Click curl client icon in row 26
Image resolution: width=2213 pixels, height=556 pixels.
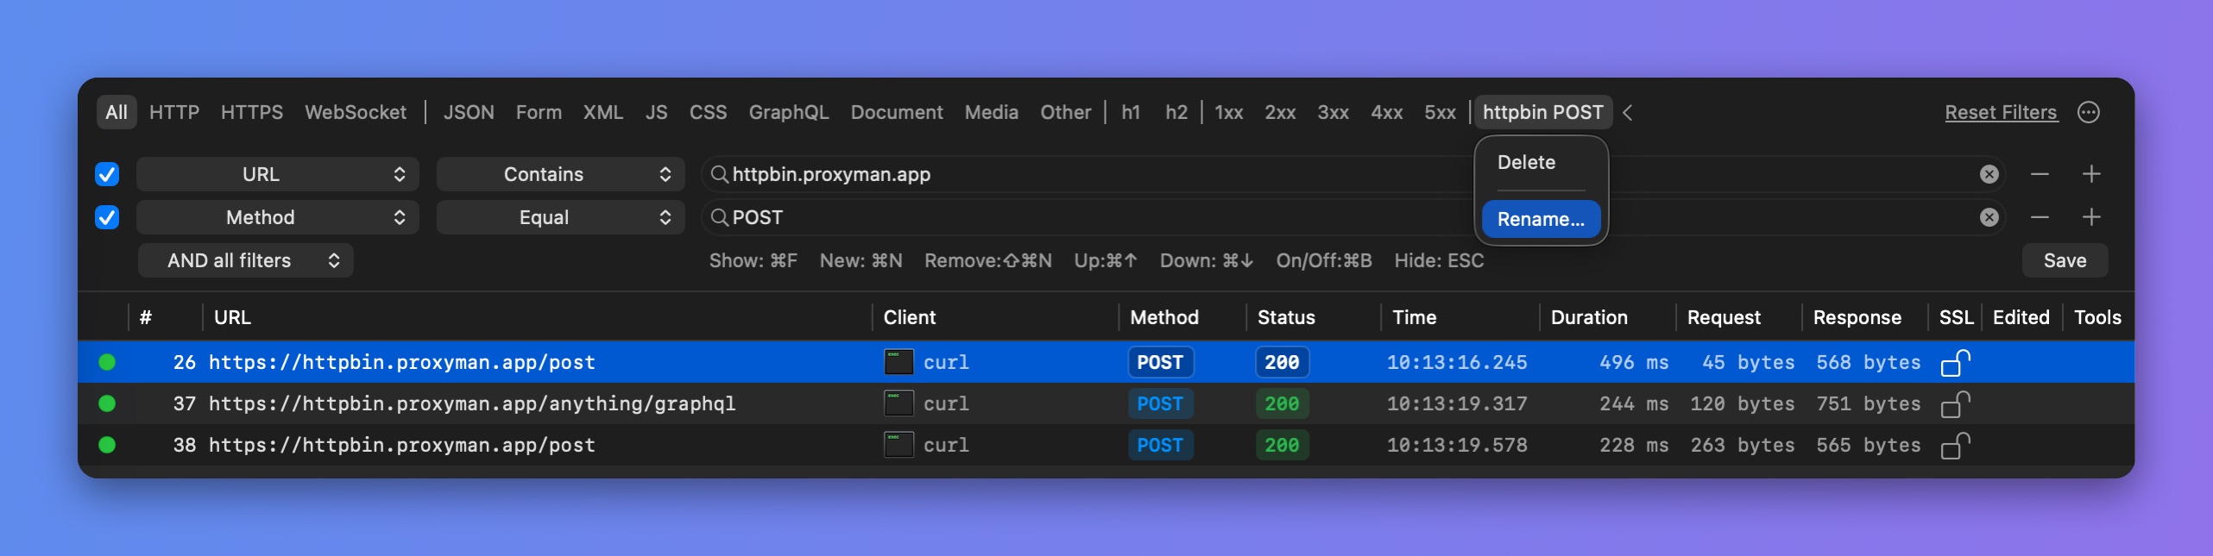pos(898,362)
